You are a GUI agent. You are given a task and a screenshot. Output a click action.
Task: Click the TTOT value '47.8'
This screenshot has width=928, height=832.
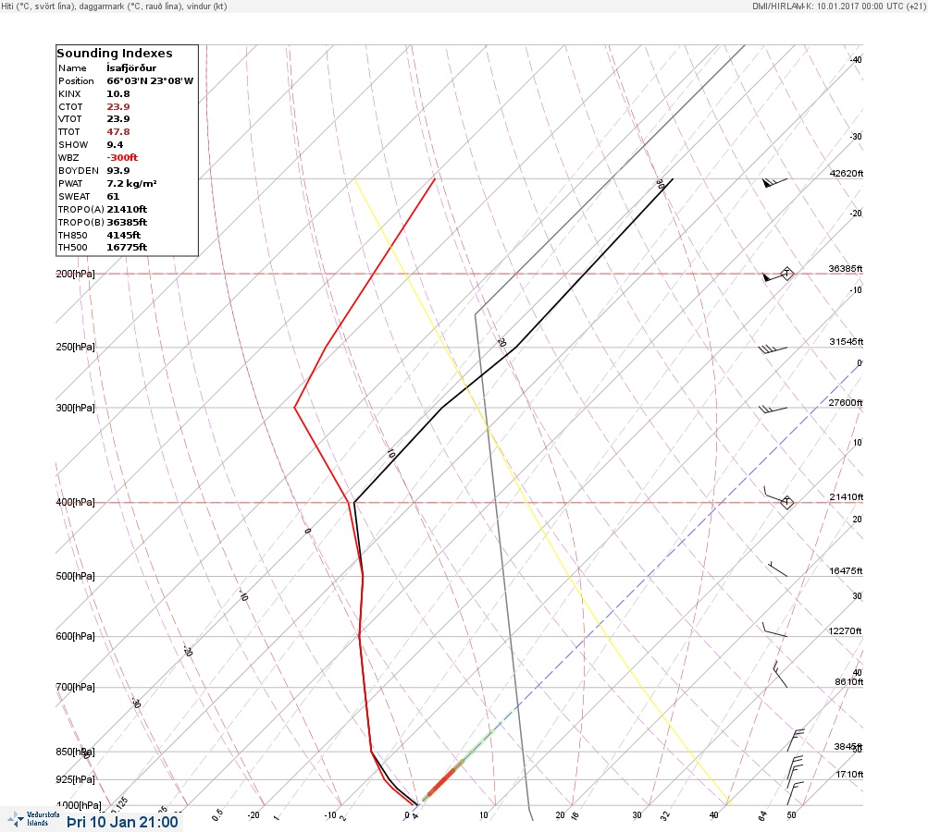(118, 132)
